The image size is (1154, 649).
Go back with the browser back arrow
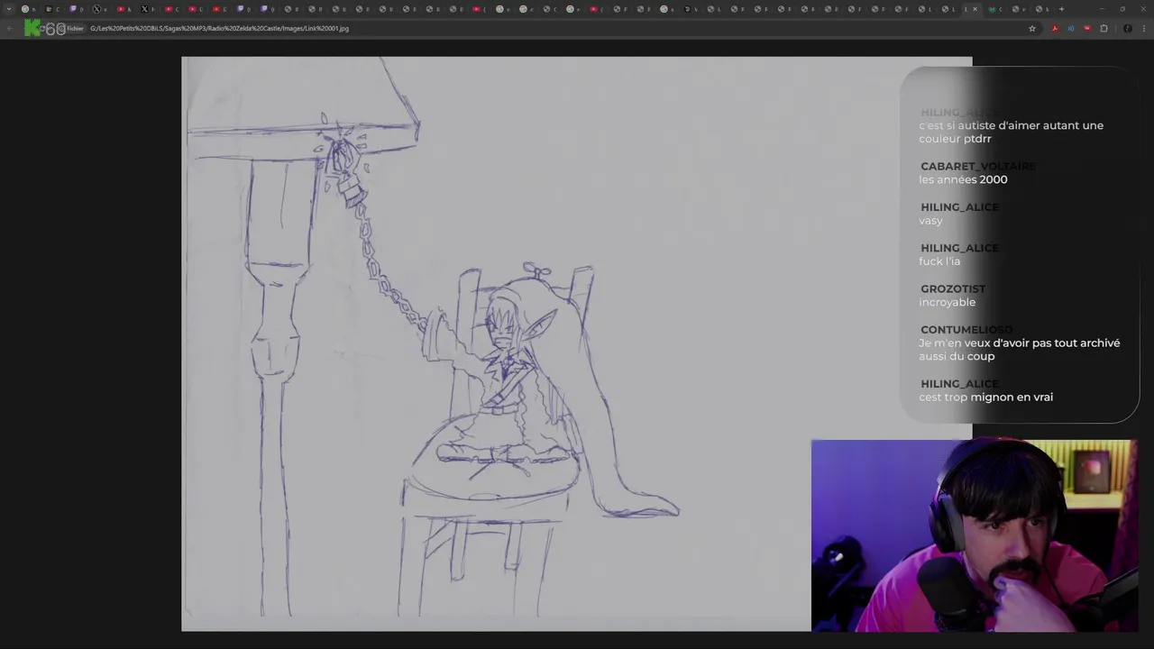pos(10,28)
